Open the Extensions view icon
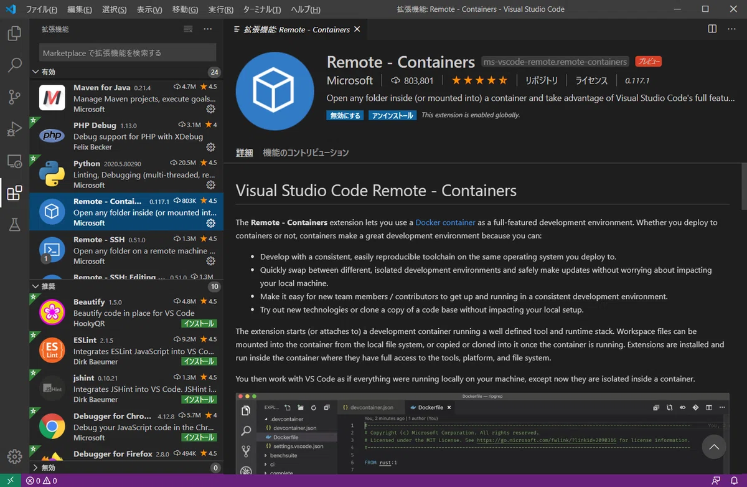 (14, 193)
